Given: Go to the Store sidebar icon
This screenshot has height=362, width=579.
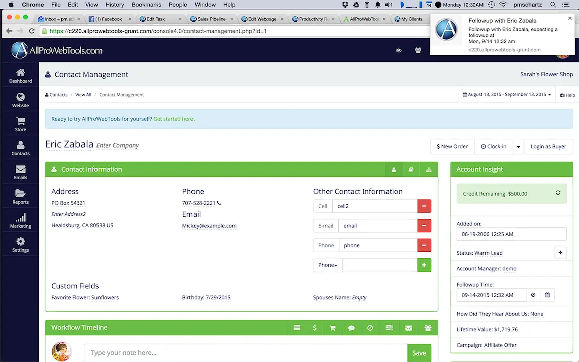Looking at the screenshot, I should pyautogui.click(x=20, y=124).
